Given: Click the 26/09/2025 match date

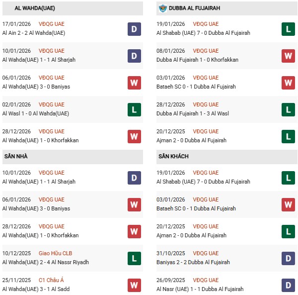Looking at the screenshot, I should click(171, 280).
